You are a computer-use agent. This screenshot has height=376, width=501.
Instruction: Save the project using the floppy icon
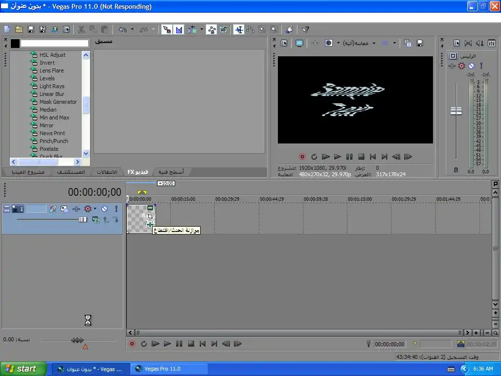point(31,29)
